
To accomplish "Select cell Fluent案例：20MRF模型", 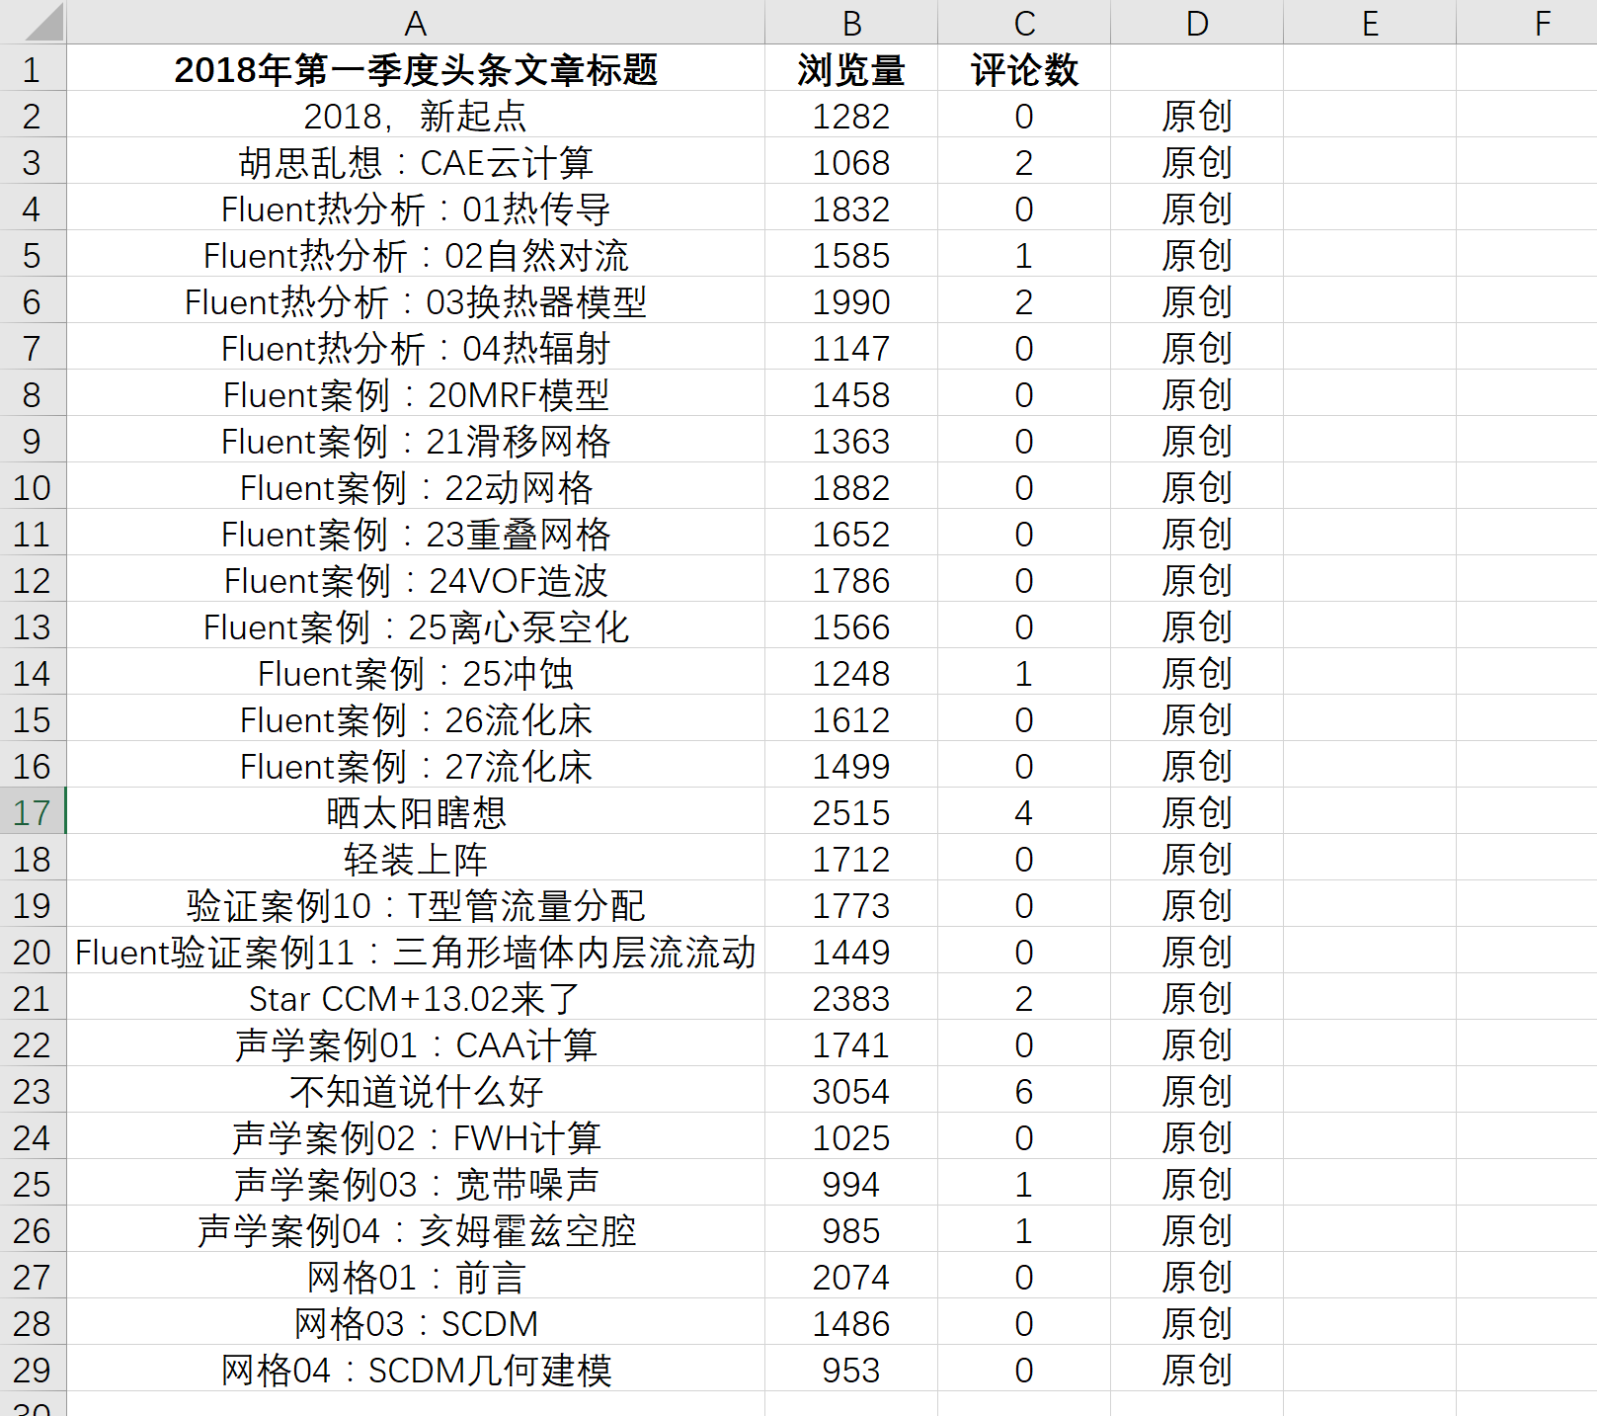I will 416,393.
